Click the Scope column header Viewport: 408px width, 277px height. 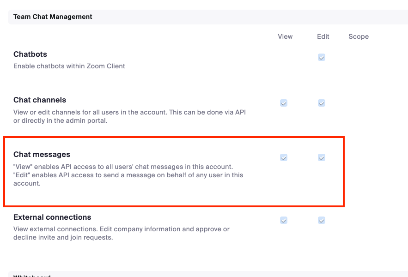click(359, 36)
